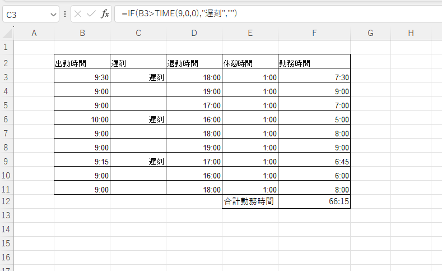This screenshot has width=442, height=271.
Task: Select the 17:00 cell in row 5
Action: click(x=194, y=103)
